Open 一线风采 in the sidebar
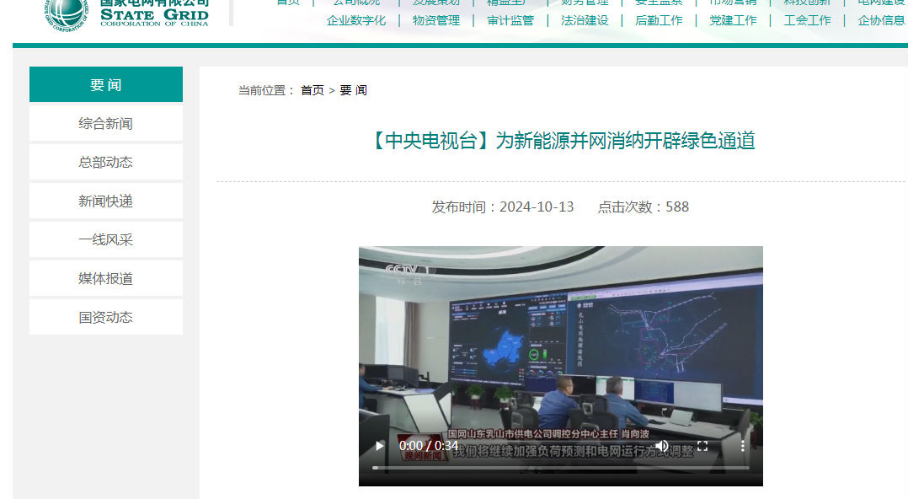908x499 pixels. 106,240
